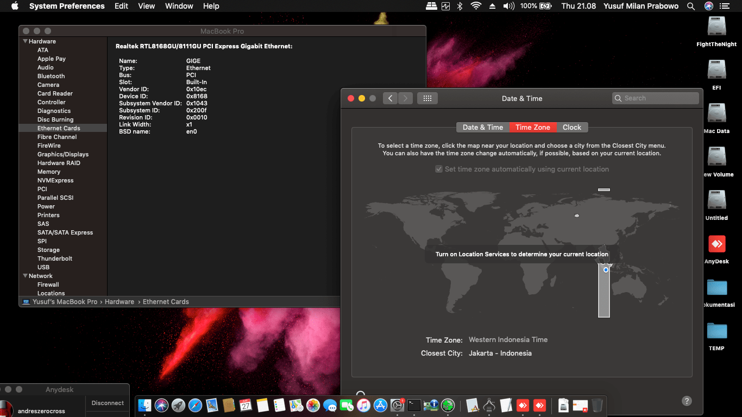Viewport: 742px width, 417px height.
Task: Open Notes from the Dock
Action: pyautogui.click(x=262, y=405)
